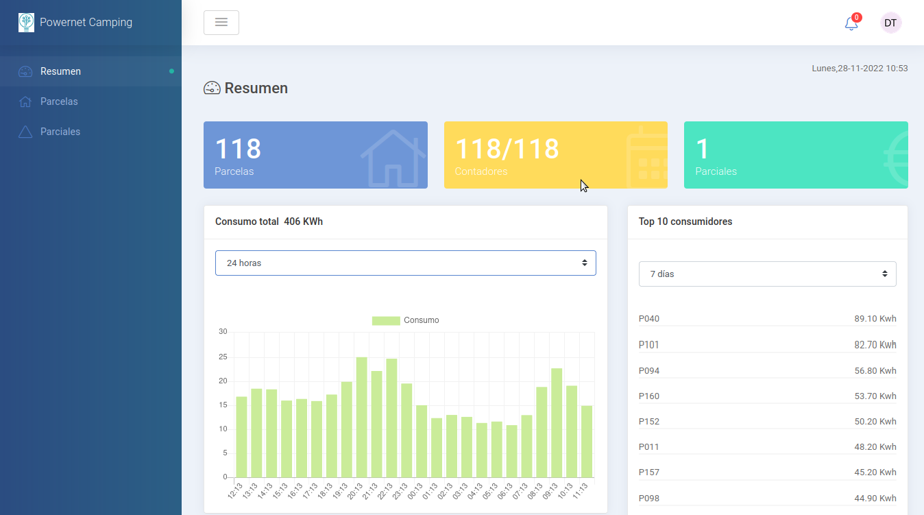Toggle the Consumo legend swatch in chart
The height and width of the screenshot is (515, 924).
coord(386,320)
